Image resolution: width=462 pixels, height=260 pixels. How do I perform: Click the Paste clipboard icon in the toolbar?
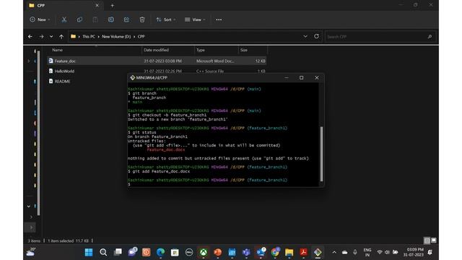(95, 19)
